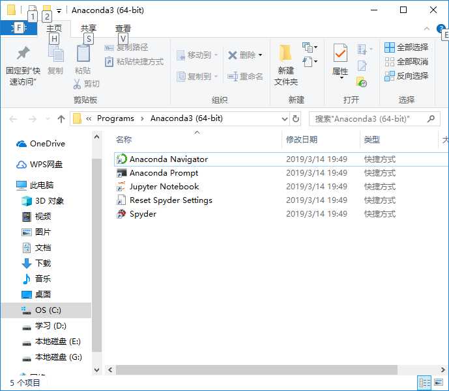Click the search magnifier icon
449x391 pixels.
431,118
